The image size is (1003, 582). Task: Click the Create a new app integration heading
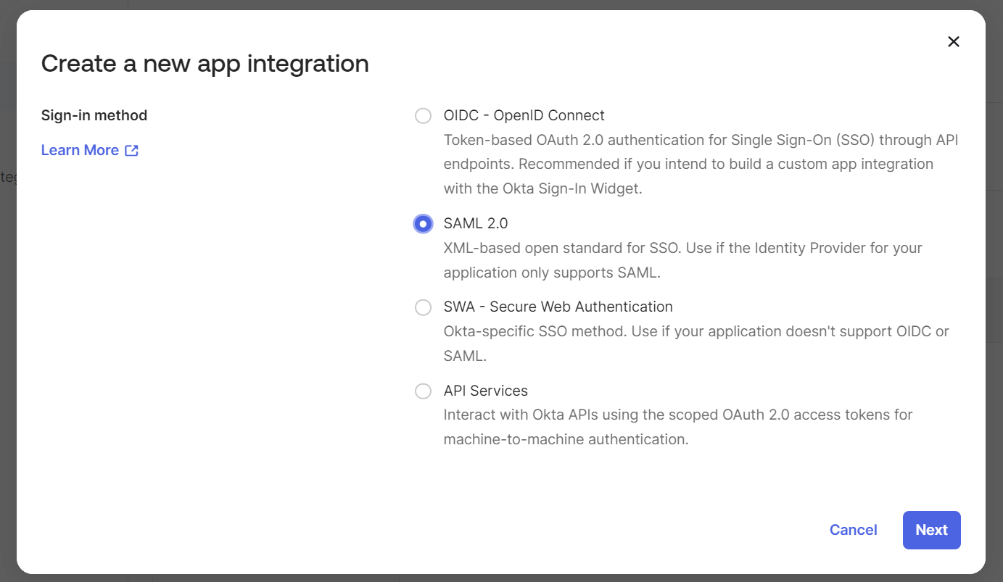pyautogui.click(x=205, y=63)
